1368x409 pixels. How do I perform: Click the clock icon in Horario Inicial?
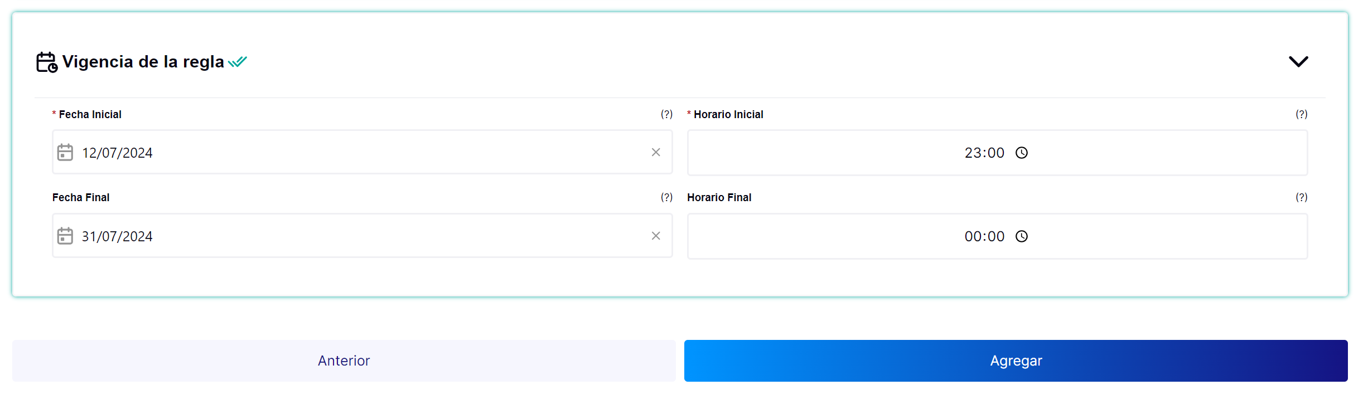pyautogui.click(x=1022, y=153)
